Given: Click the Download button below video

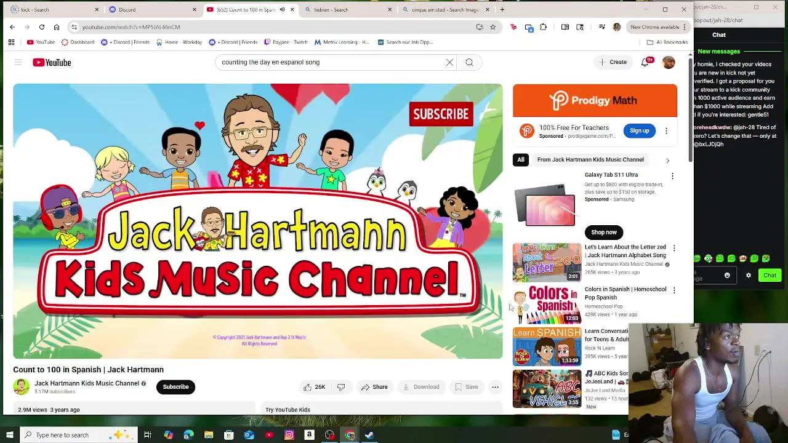Looking at the screenshot, I should (421, 387).
